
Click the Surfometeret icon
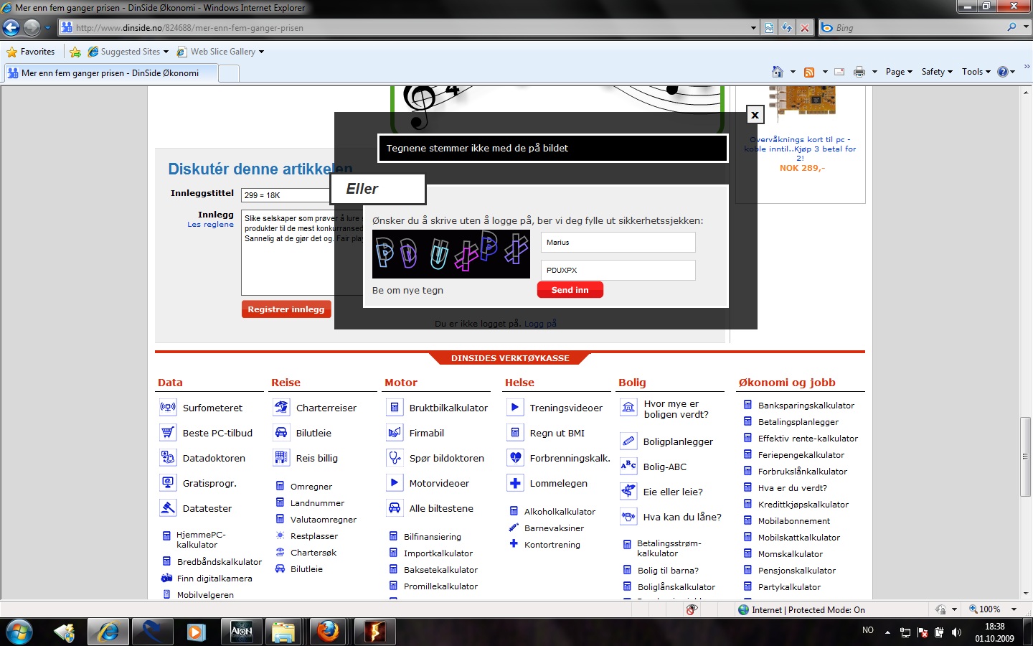click(168, 408)
